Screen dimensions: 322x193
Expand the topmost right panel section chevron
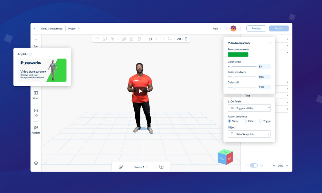coord(288,39)
